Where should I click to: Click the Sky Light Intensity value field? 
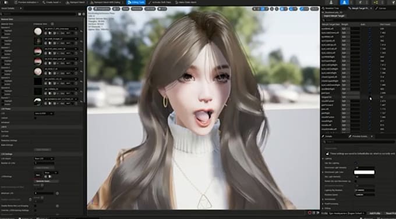364,177
